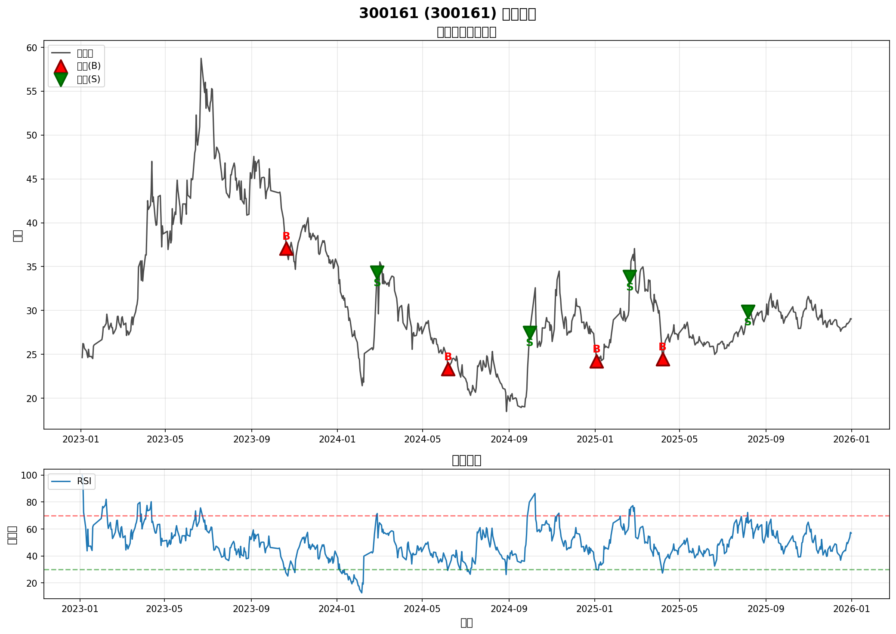Click the buy triangle marker near 2023-10

tap(286, 249)
